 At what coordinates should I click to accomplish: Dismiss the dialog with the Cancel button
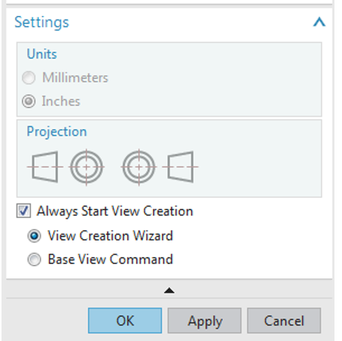(284, 321)
